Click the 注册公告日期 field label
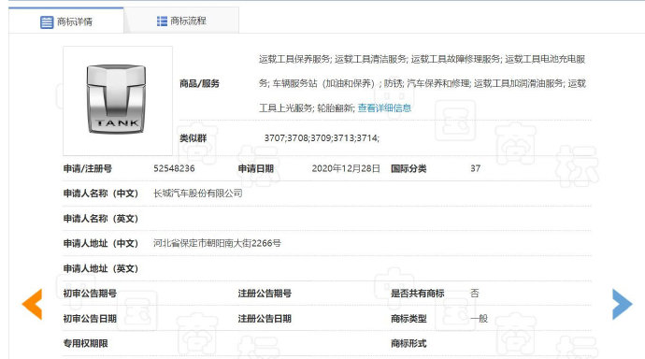The height and width of the screenshot is (359, 645). [265, 319]
